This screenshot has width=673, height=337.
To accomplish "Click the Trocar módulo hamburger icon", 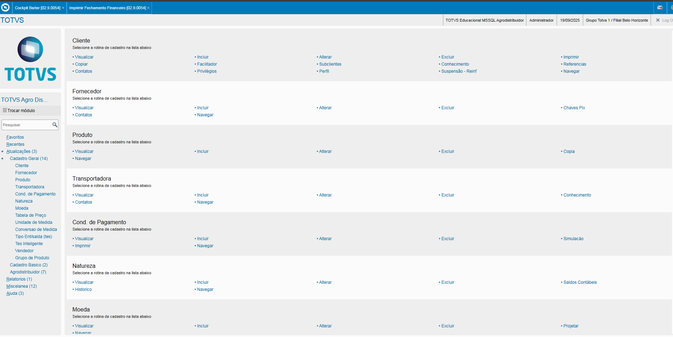I will (5, 110).
